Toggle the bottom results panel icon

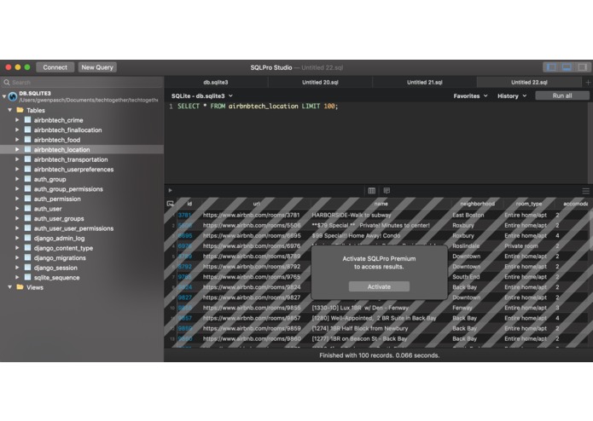[567, 67]
